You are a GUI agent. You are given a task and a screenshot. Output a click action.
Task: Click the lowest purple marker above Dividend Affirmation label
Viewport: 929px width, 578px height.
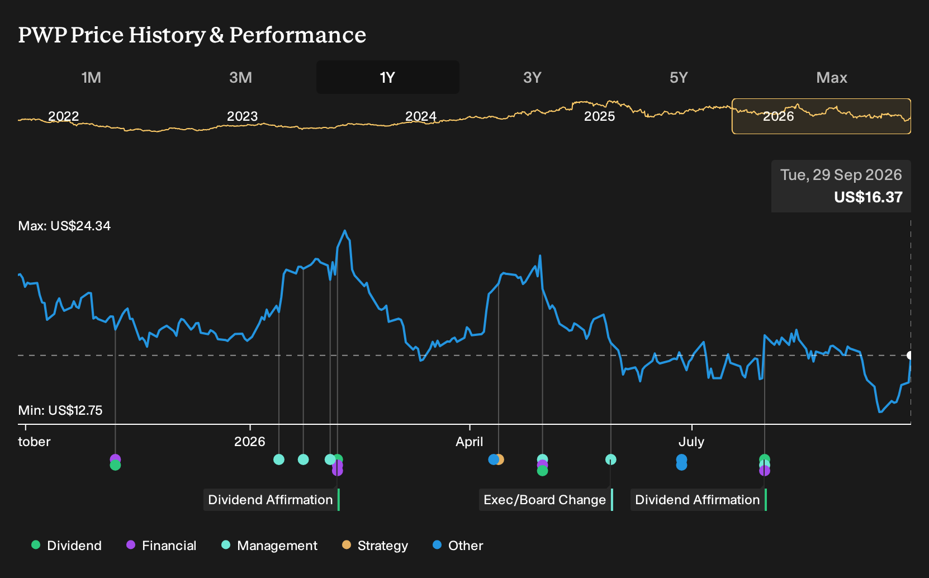(338, 471)
